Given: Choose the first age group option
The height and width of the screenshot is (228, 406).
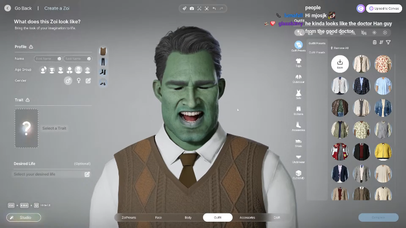Looking at the screenshot, I should [43, 70].
